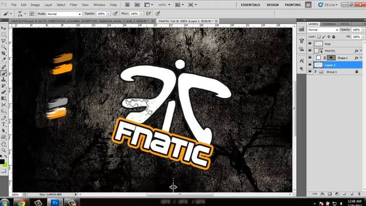The image size is (366, 206).
Task: Select the Move tool
Action: pyautogui.click(x=3, y=29)
